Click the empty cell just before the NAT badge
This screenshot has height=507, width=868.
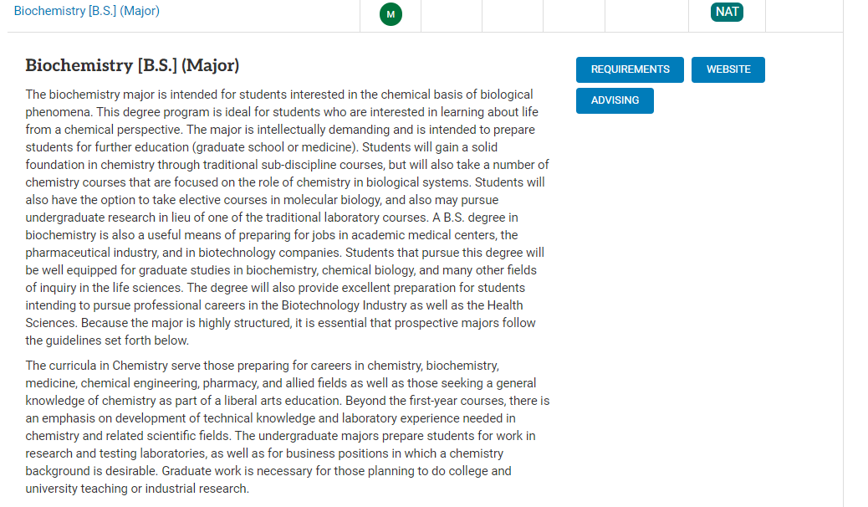click(x=646, y=16)
